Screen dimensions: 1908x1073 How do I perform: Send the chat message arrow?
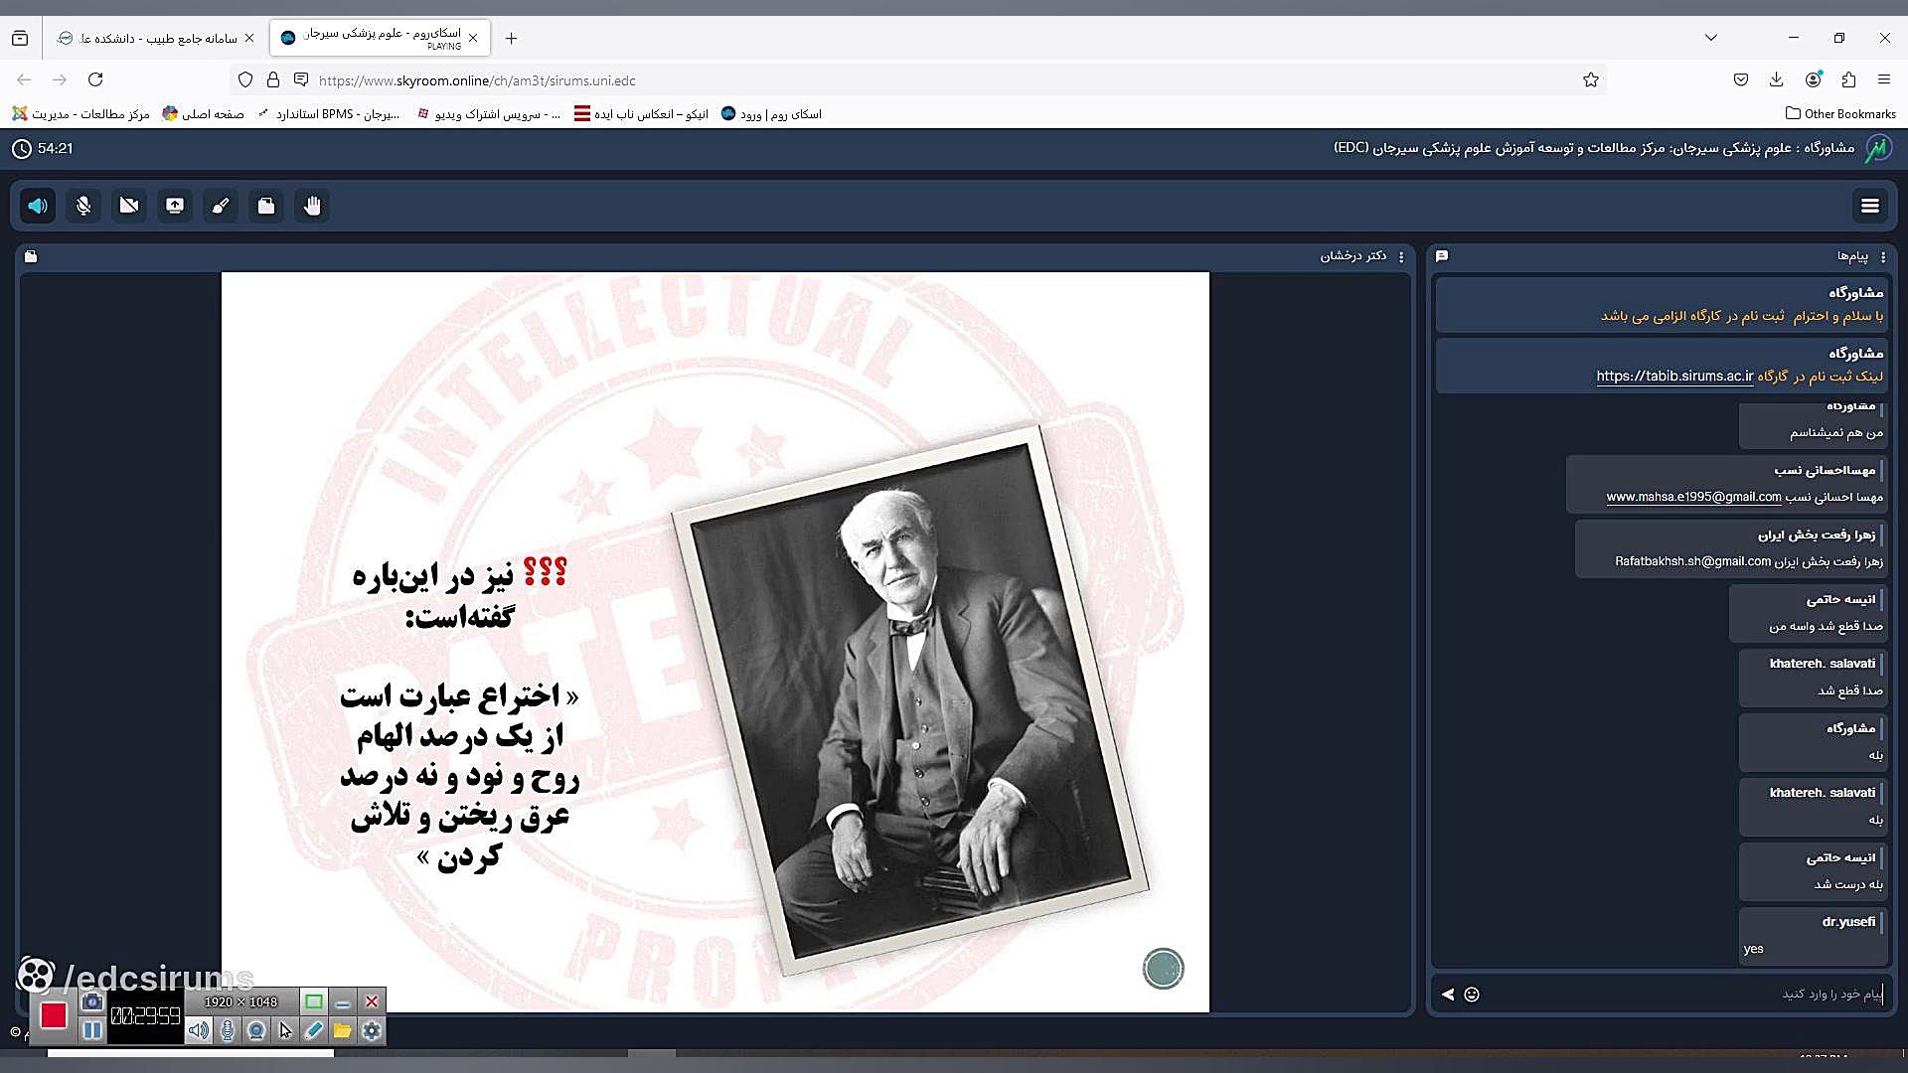(x=1448, y=995)
